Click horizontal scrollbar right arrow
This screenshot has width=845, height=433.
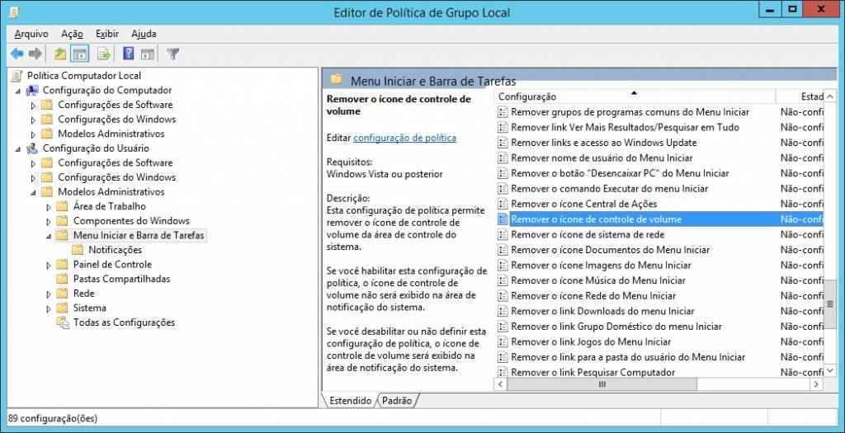click(817, 384)
